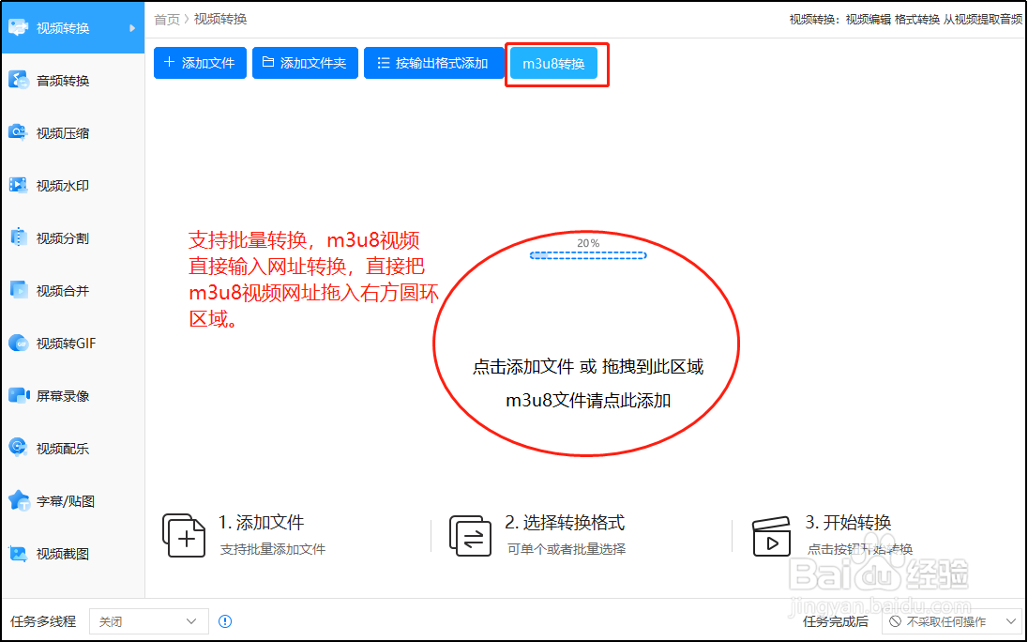This screenshot has height=642, width=1028.
Task: Click the info icon next to 任务多线程
Action: tap(224, 620)
